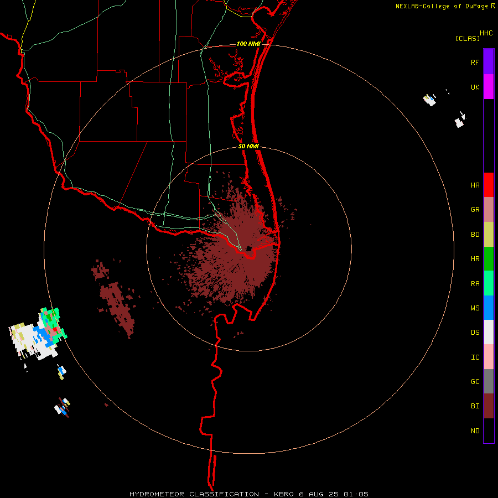Click the UK magenta legend swatch
This screenshot has width=498, height=498.
pos(489,87)
